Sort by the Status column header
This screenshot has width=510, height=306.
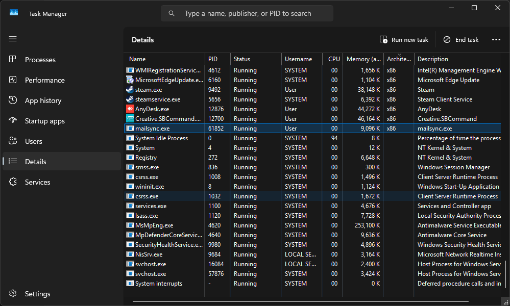tap(256, 59)
